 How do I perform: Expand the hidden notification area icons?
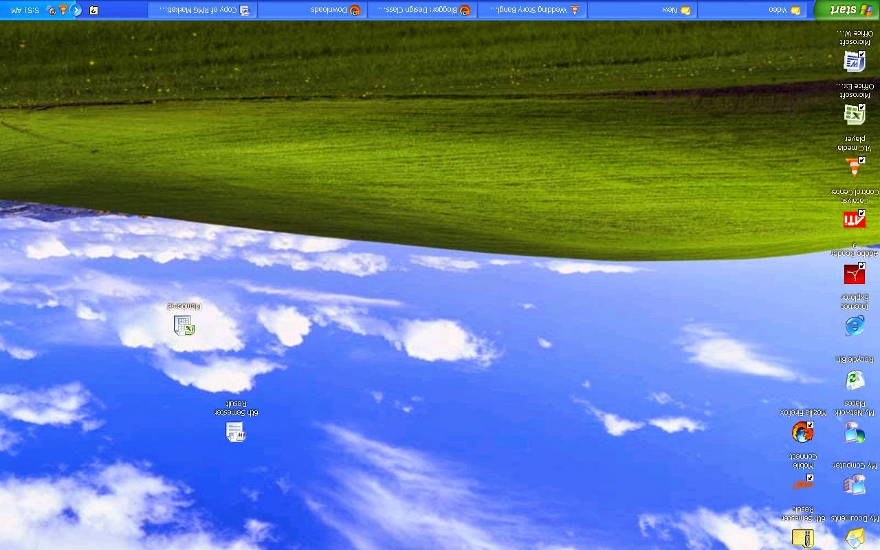click(x=76, y=10)
